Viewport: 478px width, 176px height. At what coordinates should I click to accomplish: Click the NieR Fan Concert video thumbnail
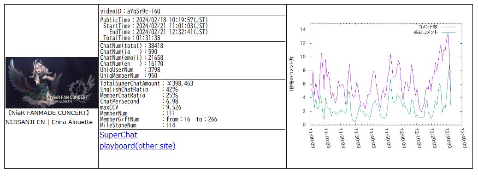coord(52,83)
